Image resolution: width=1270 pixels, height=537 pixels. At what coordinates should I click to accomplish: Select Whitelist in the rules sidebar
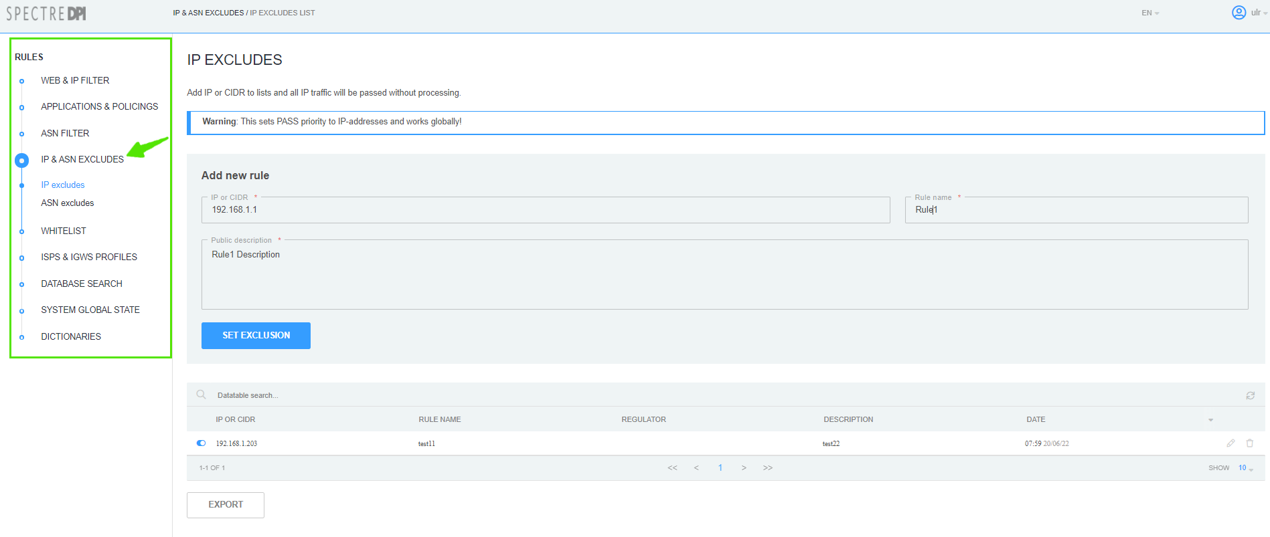click(x=64, y=231)
